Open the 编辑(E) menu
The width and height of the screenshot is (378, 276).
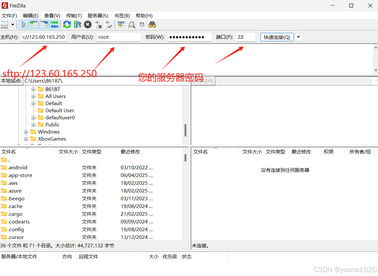(31, 16)
